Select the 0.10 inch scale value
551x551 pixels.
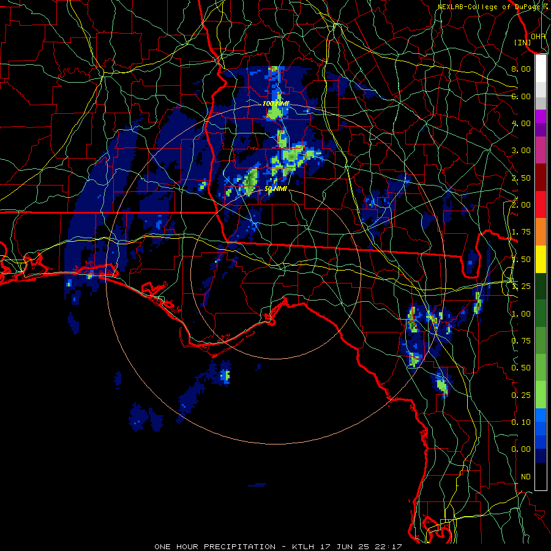point(521,422)
